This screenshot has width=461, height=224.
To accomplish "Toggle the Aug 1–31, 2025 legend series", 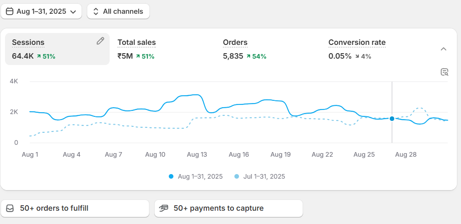I will [x=195, y=176].
